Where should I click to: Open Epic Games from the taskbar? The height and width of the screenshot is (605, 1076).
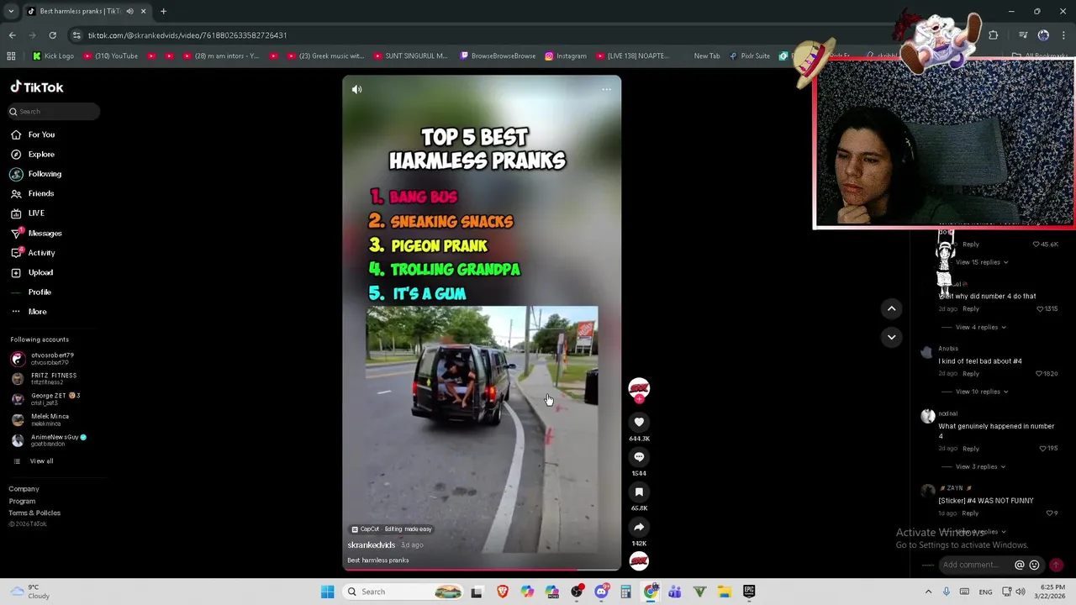[x=749, y=592]
